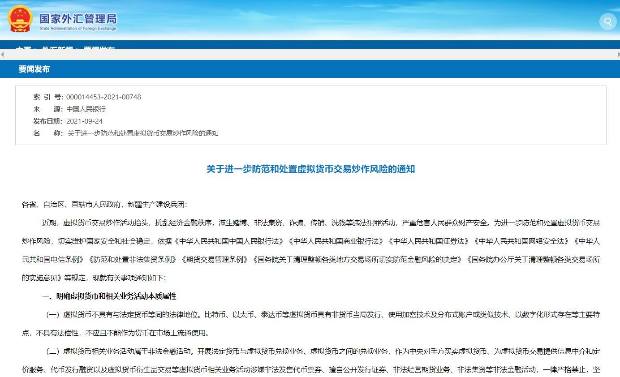The width and height of the screenshot is (620, 377).
Task: Open search via the circular lens button
Action: [x=607, y=21]
